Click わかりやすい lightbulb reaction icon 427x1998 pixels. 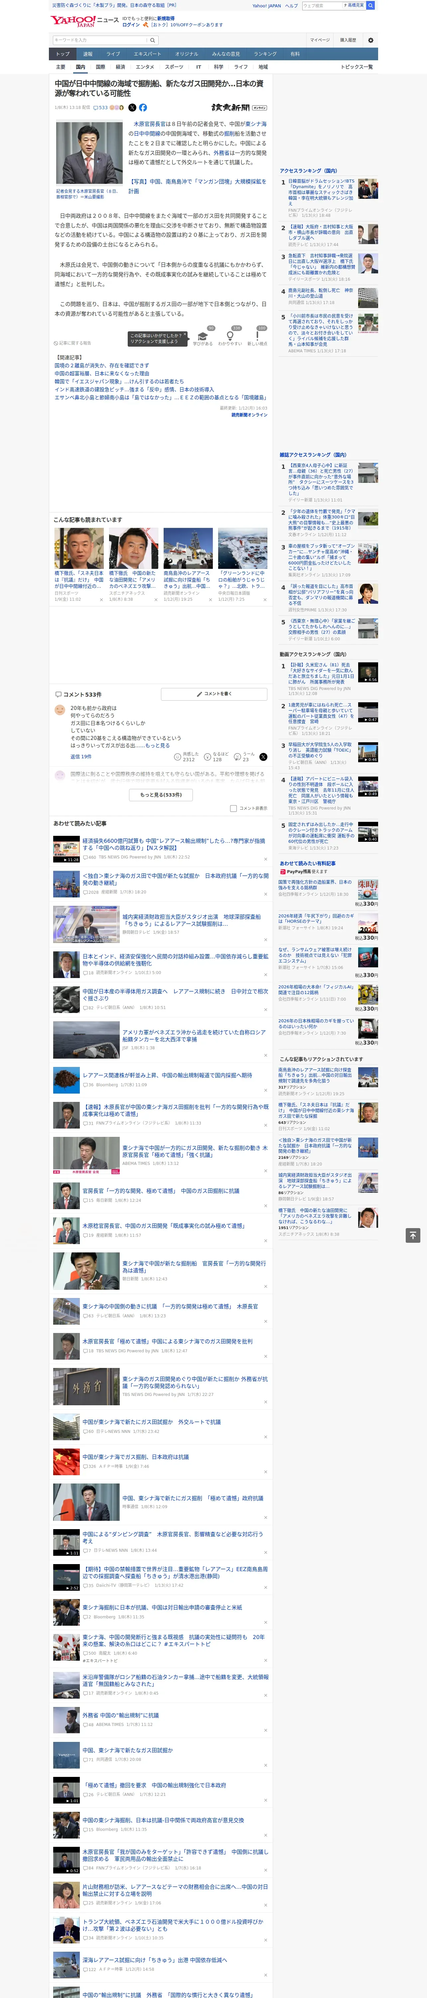[229, 336]
